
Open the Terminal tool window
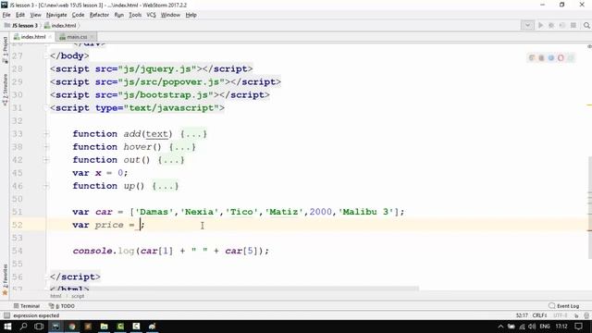click(27, 306)
